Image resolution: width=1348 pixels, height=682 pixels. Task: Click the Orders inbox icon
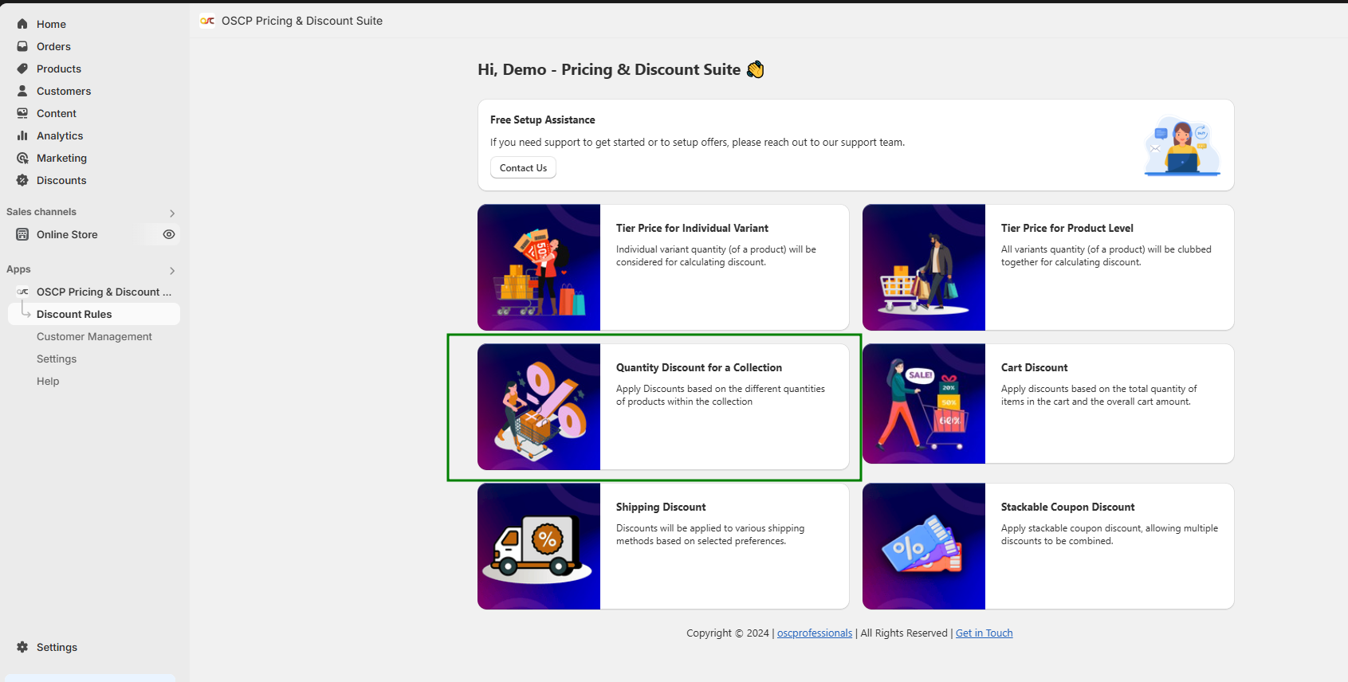[x=22, y=46]
